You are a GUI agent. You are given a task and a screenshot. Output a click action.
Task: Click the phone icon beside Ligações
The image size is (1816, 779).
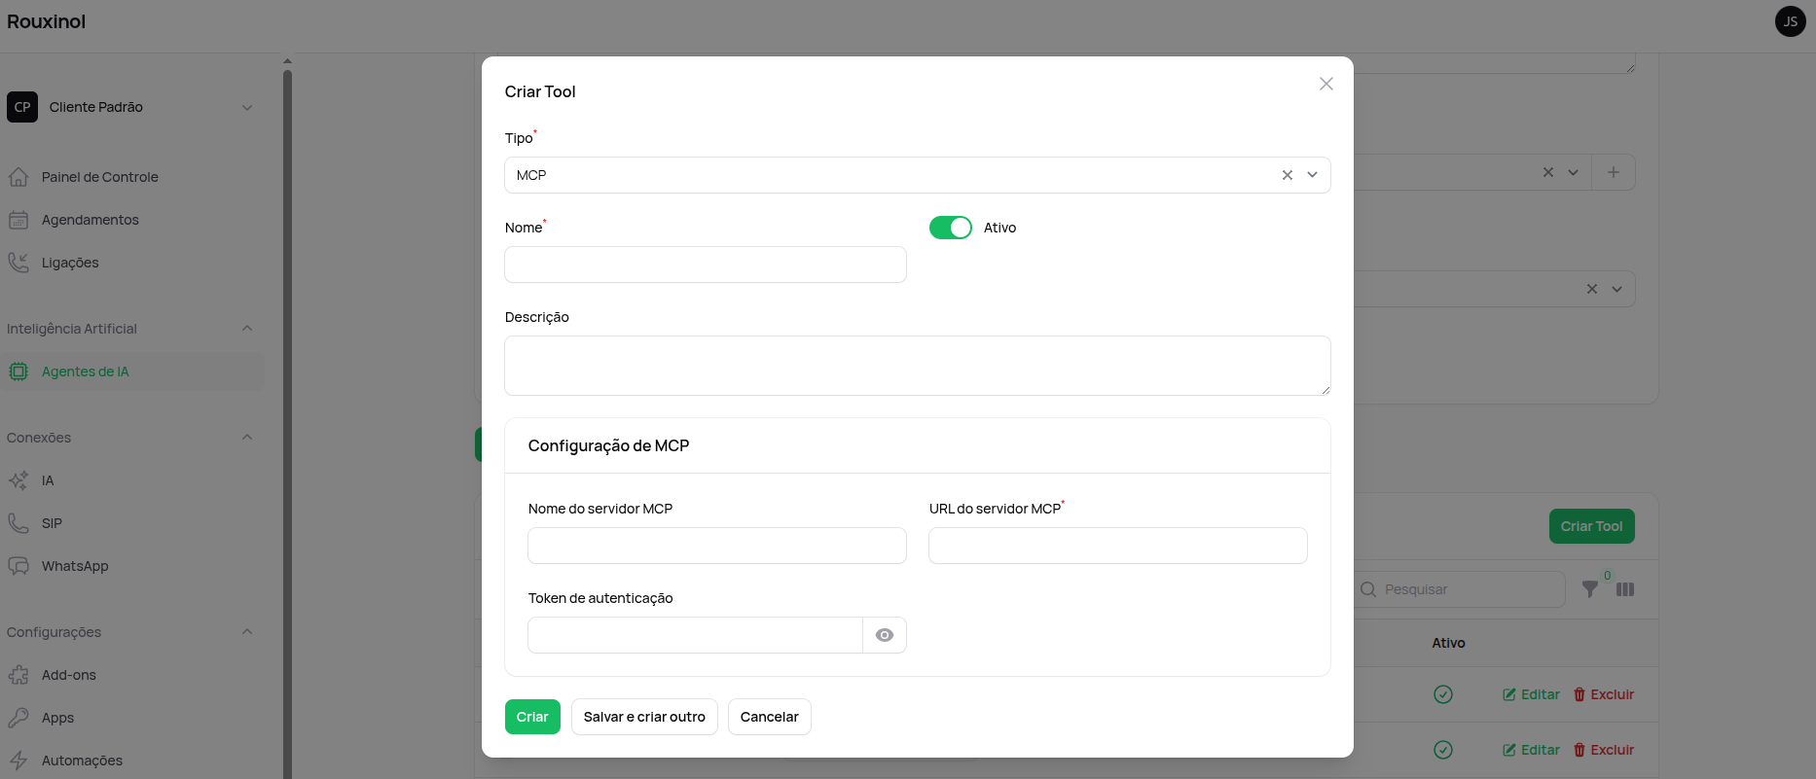18,263
